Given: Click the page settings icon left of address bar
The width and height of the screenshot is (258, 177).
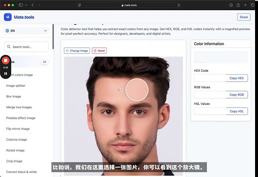Looking at the screenshot, I should (79, 5).
